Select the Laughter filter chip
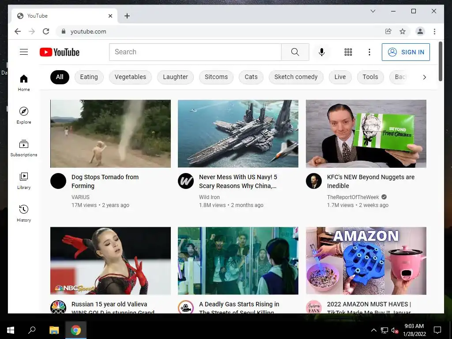Viewport: 452px width, 339px height. (175, 77)
